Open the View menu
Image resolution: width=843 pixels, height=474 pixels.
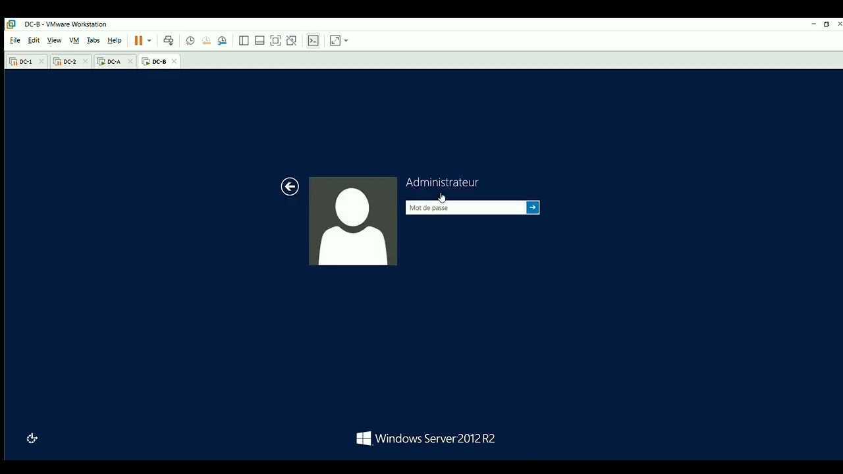[x=54, y=41]
